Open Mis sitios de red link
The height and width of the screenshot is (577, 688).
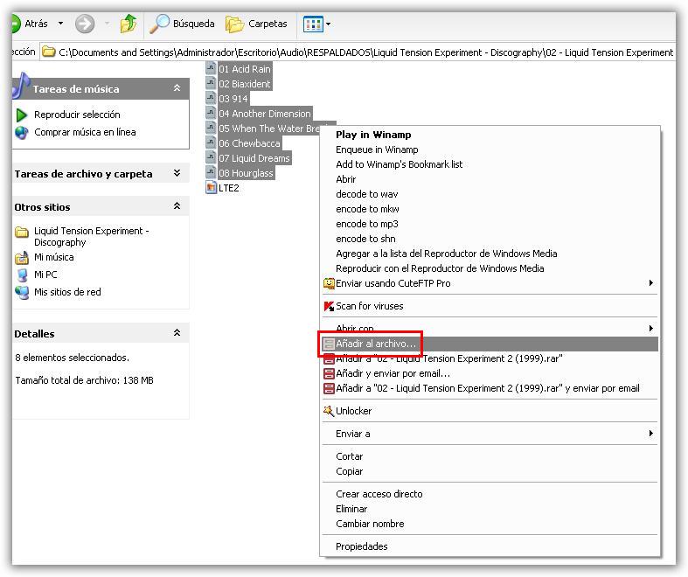coord(67,292)
